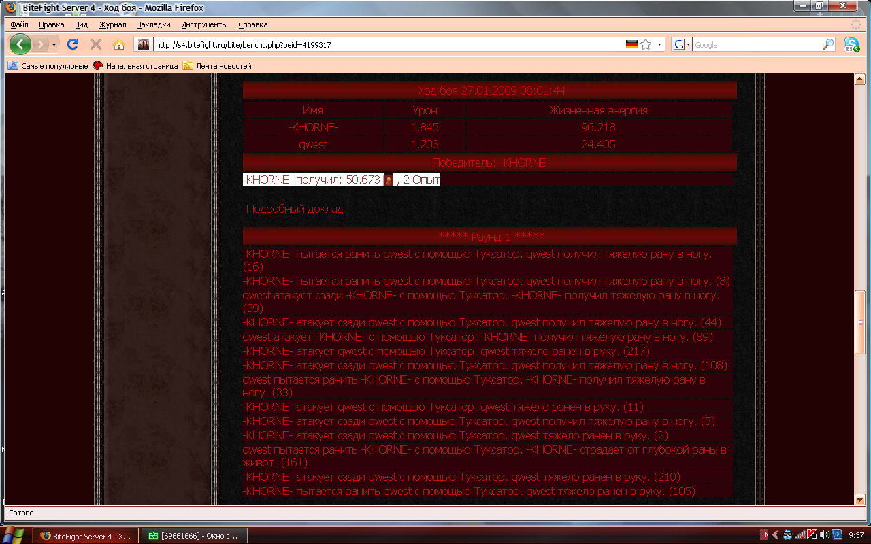The image size is (871, 544).
Task: Open the Skype toolbar icon
Action: tap(851, 45)
